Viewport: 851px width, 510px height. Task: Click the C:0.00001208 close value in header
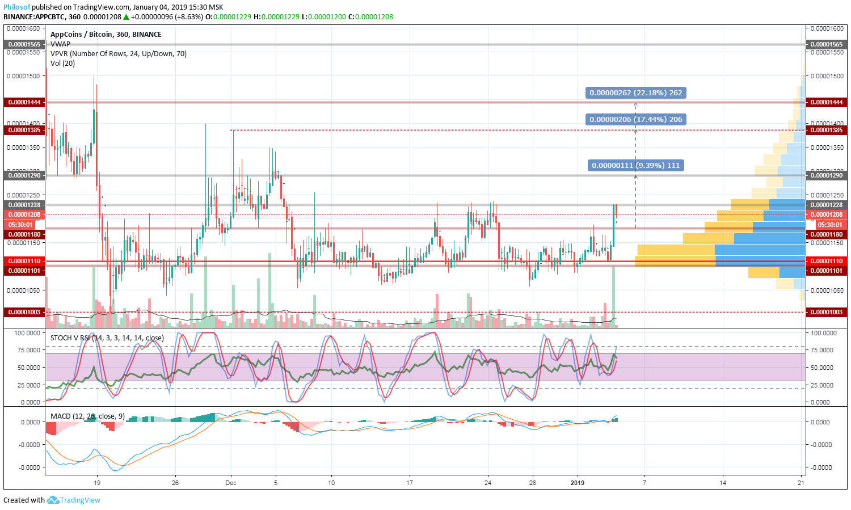click(x=370, y=17)
